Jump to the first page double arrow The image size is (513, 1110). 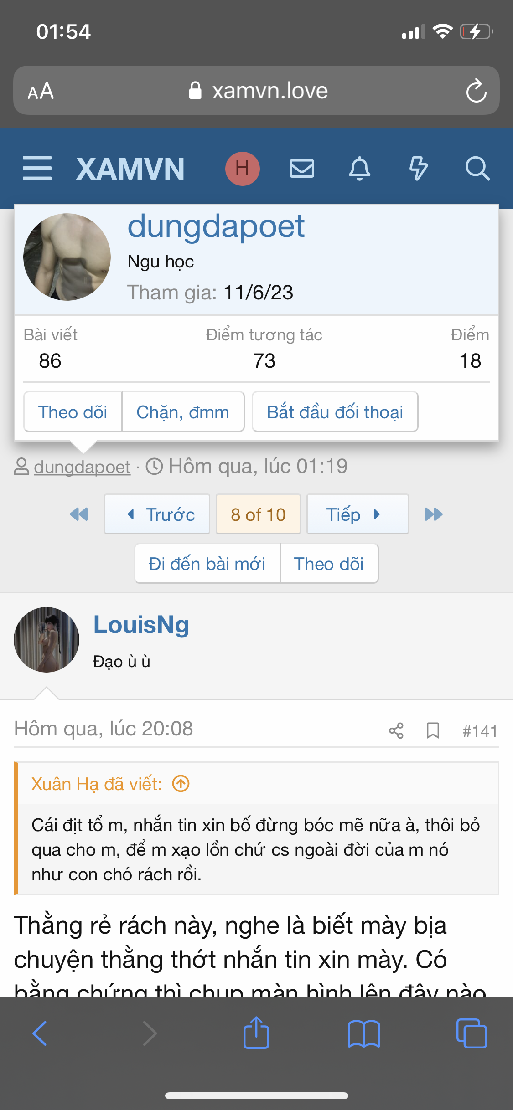click(x=79, y=514)
